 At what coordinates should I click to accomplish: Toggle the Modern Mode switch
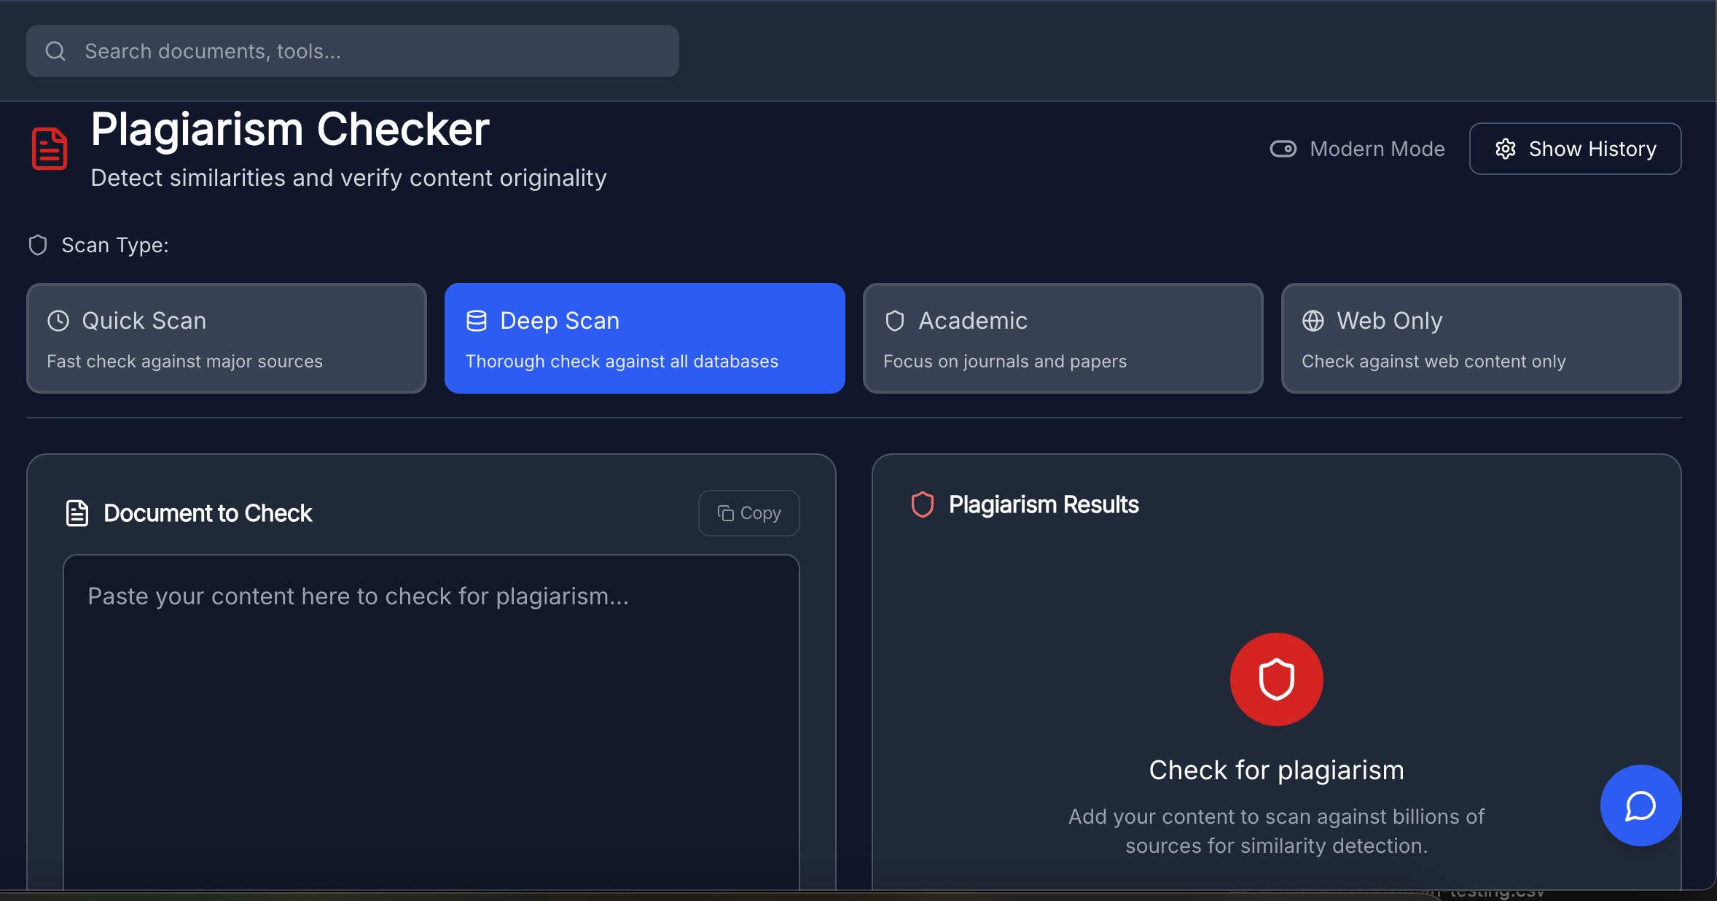pos(1283,149)
